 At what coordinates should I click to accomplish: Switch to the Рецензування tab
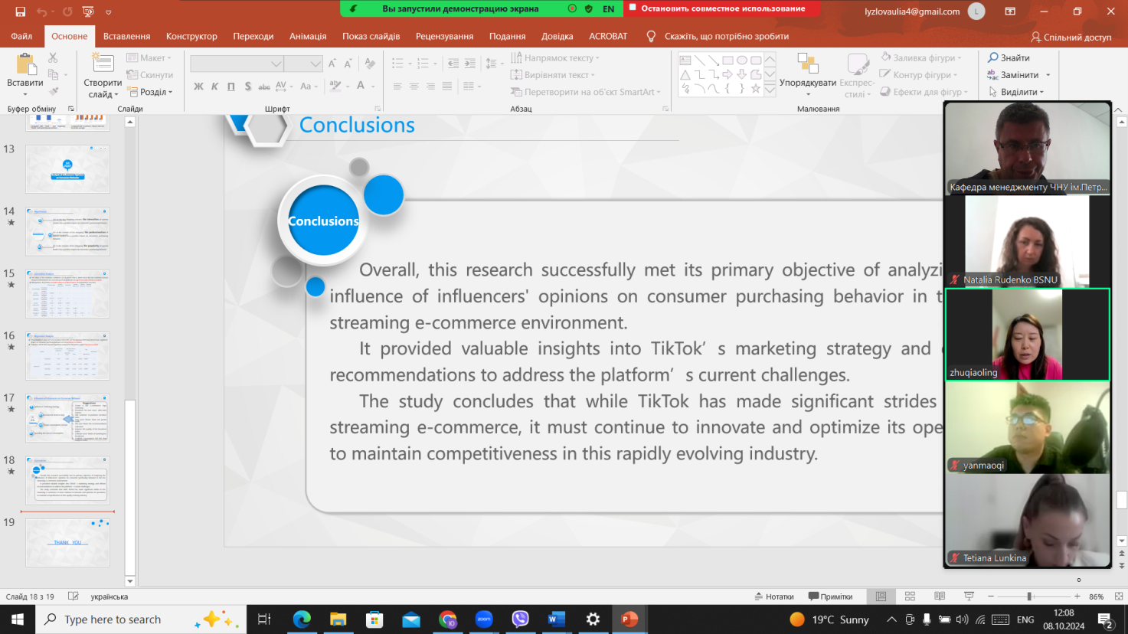point(444,36)
